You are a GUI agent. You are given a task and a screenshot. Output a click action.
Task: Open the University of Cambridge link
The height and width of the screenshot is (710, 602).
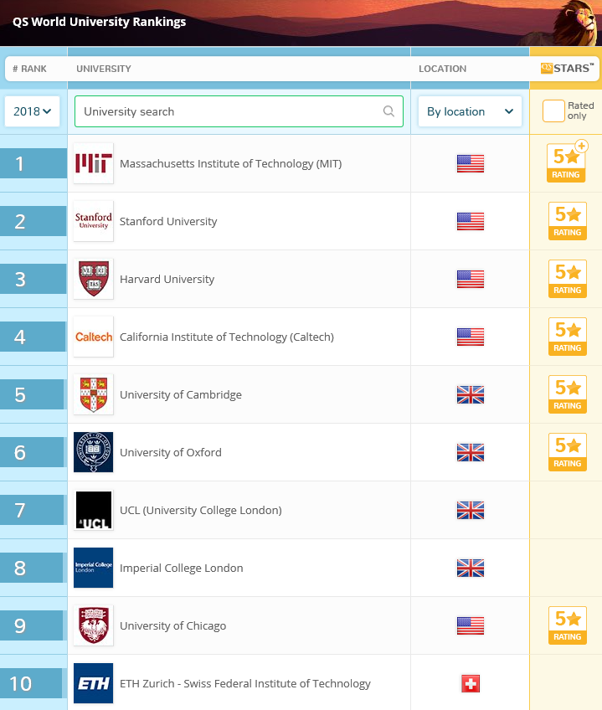[181, 394]
